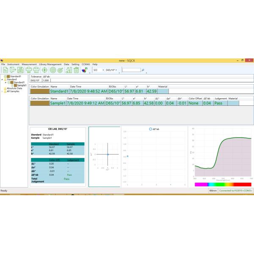This screenshot has width=254, height=254.
Task: Click the toolbar search text field
Action: 130,70
